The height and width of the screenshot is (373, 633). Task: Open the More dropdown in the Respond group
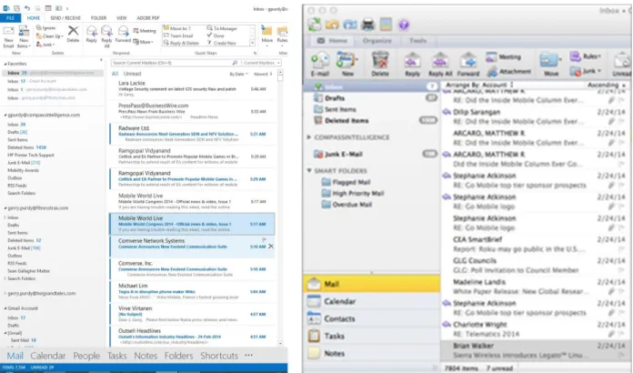pyautogui.click(x=143, y=42)
